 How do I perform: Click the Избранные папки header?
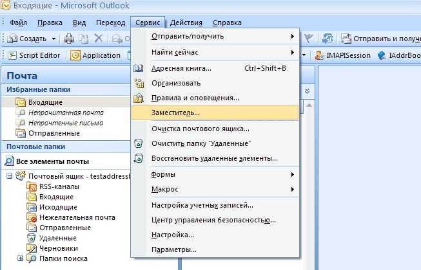coord(66,89)
